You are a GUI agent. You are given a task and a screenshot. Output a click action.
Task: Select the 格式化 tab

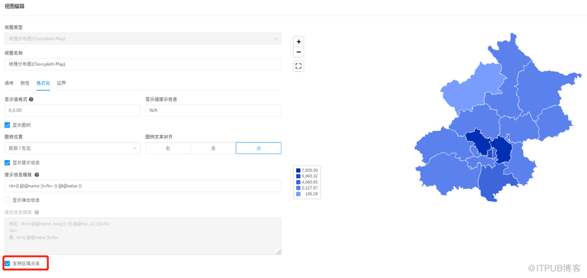(44, 83)
